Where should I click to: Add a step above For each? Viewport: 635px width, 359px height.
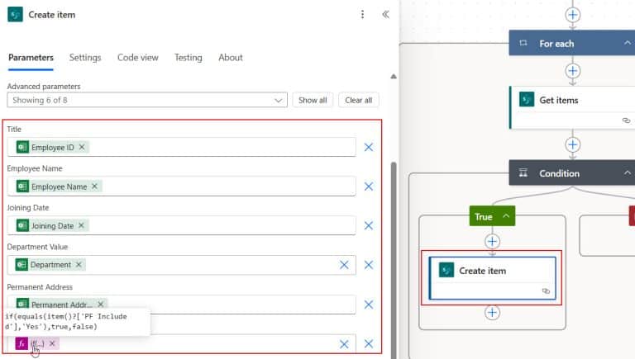(x=573, y=15)
